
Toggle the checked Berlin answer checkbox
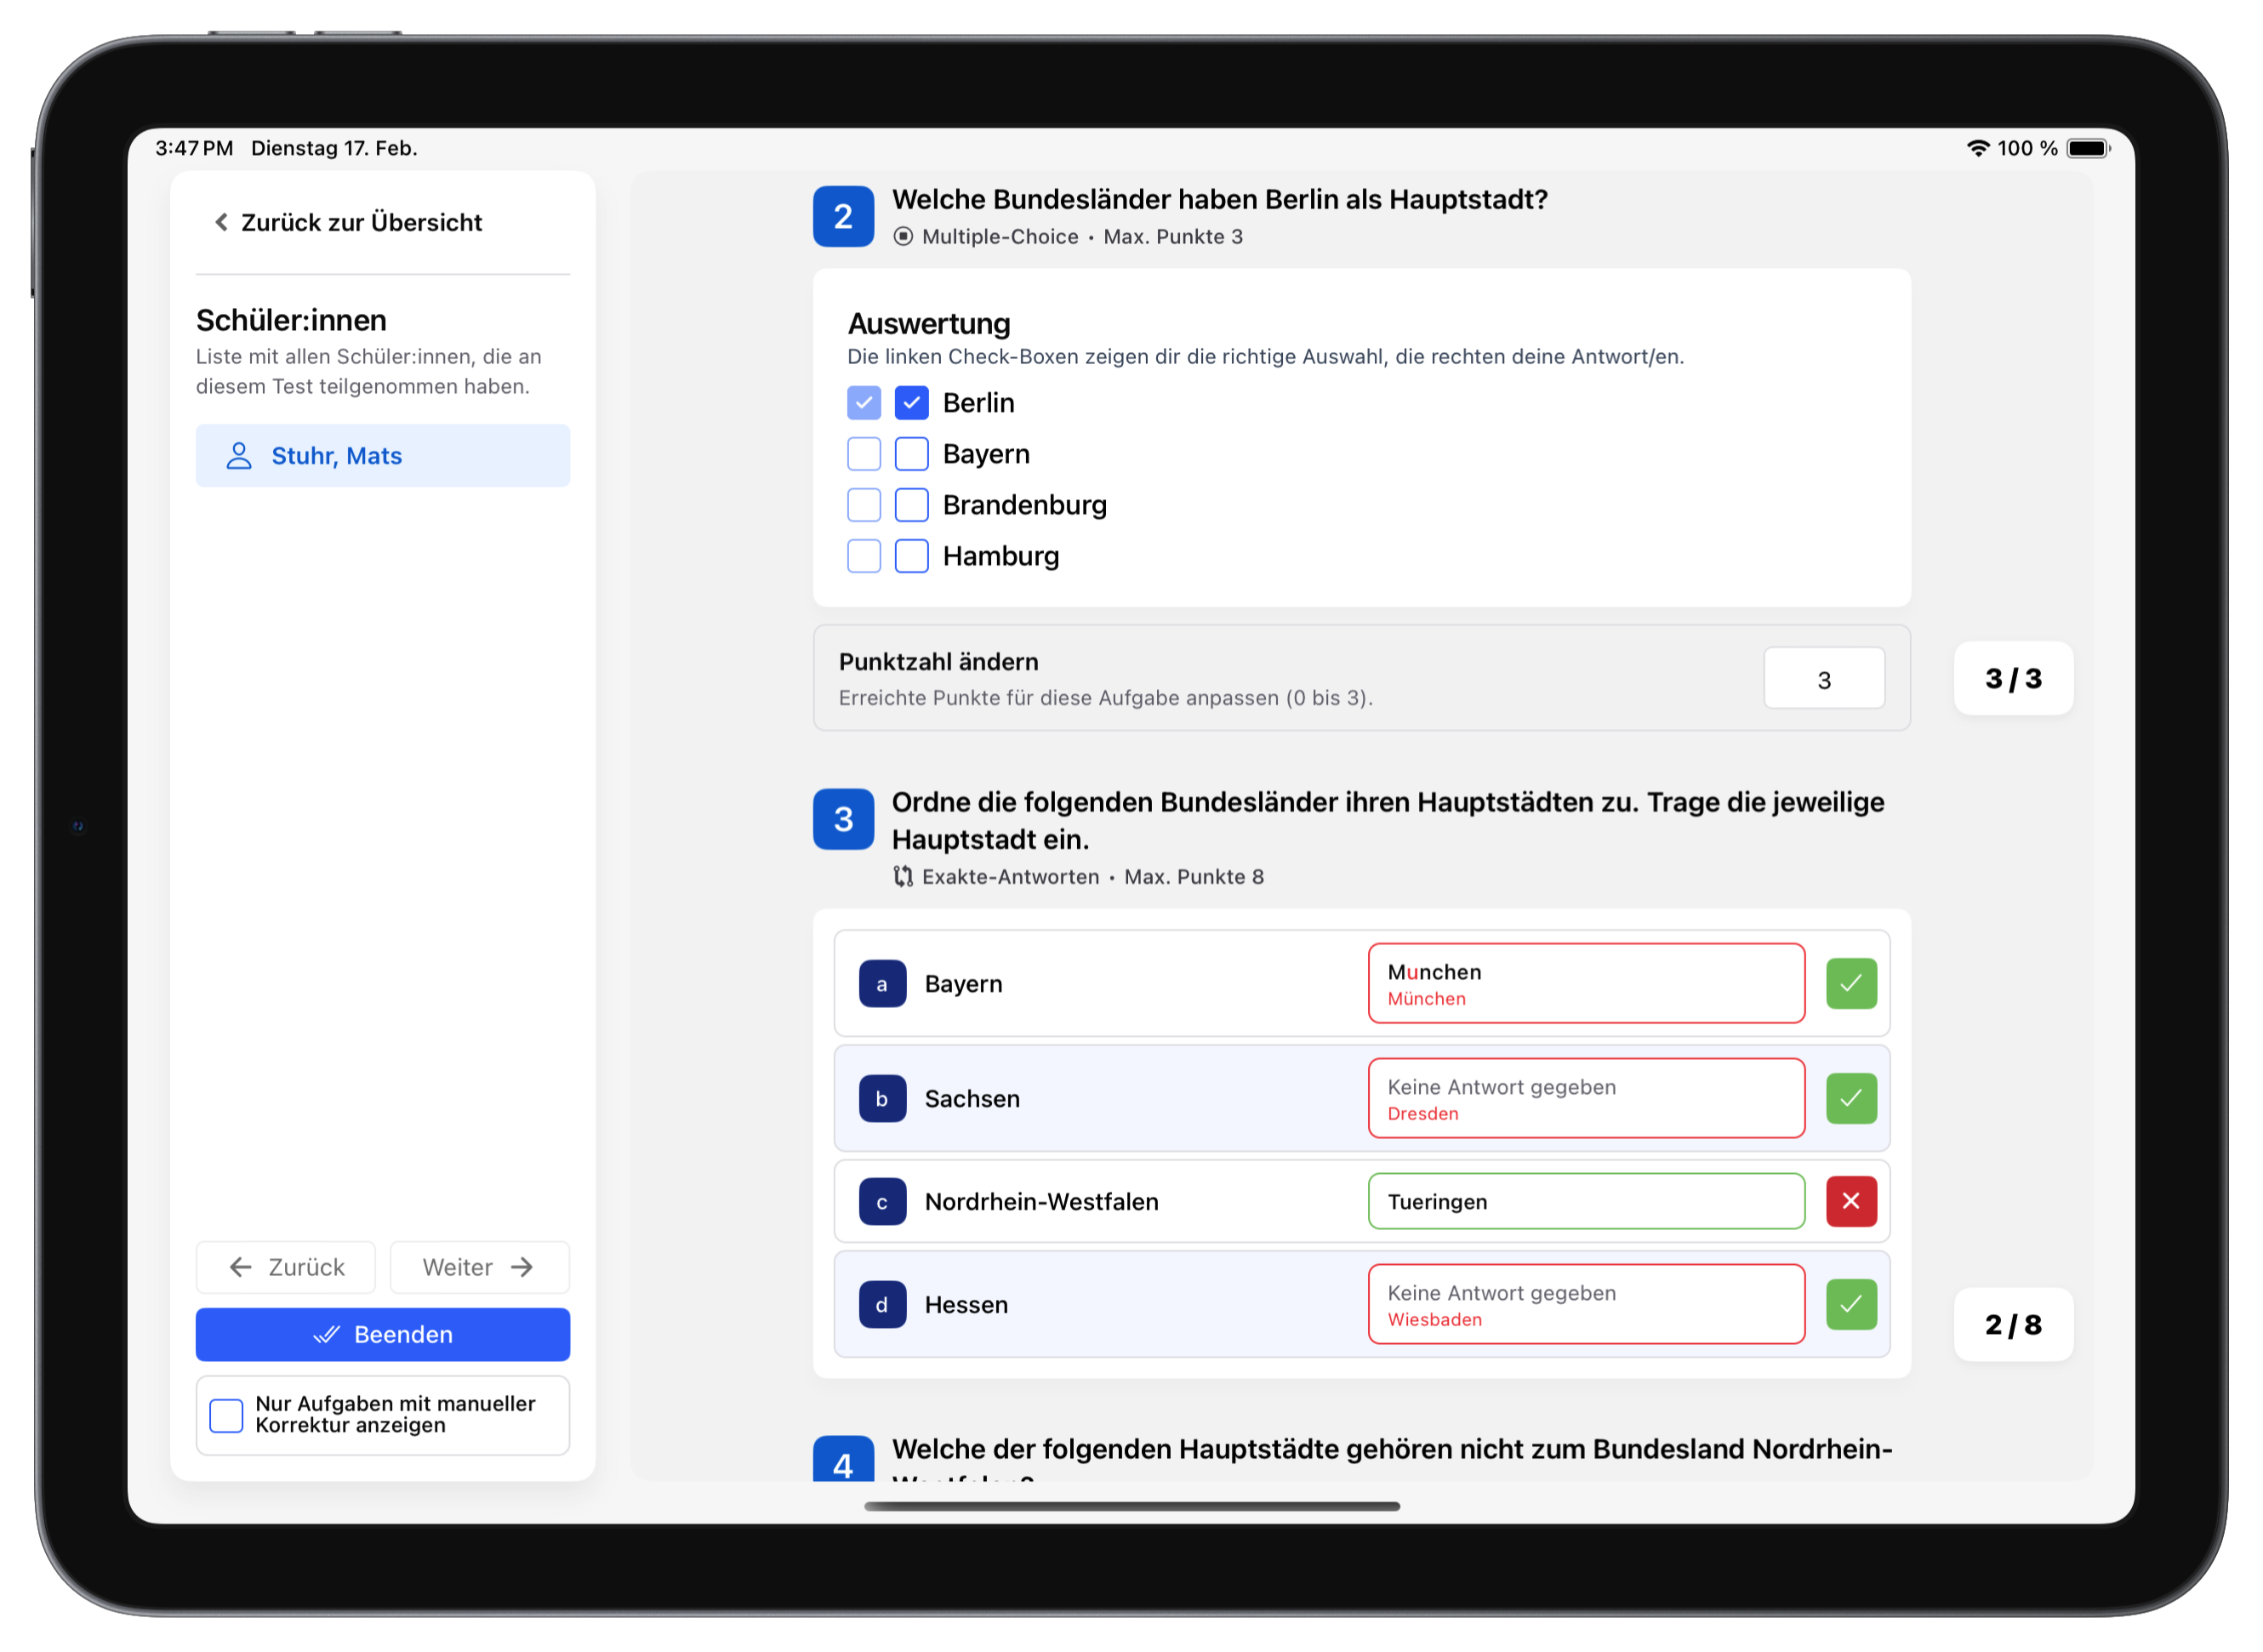coord(911,403)
